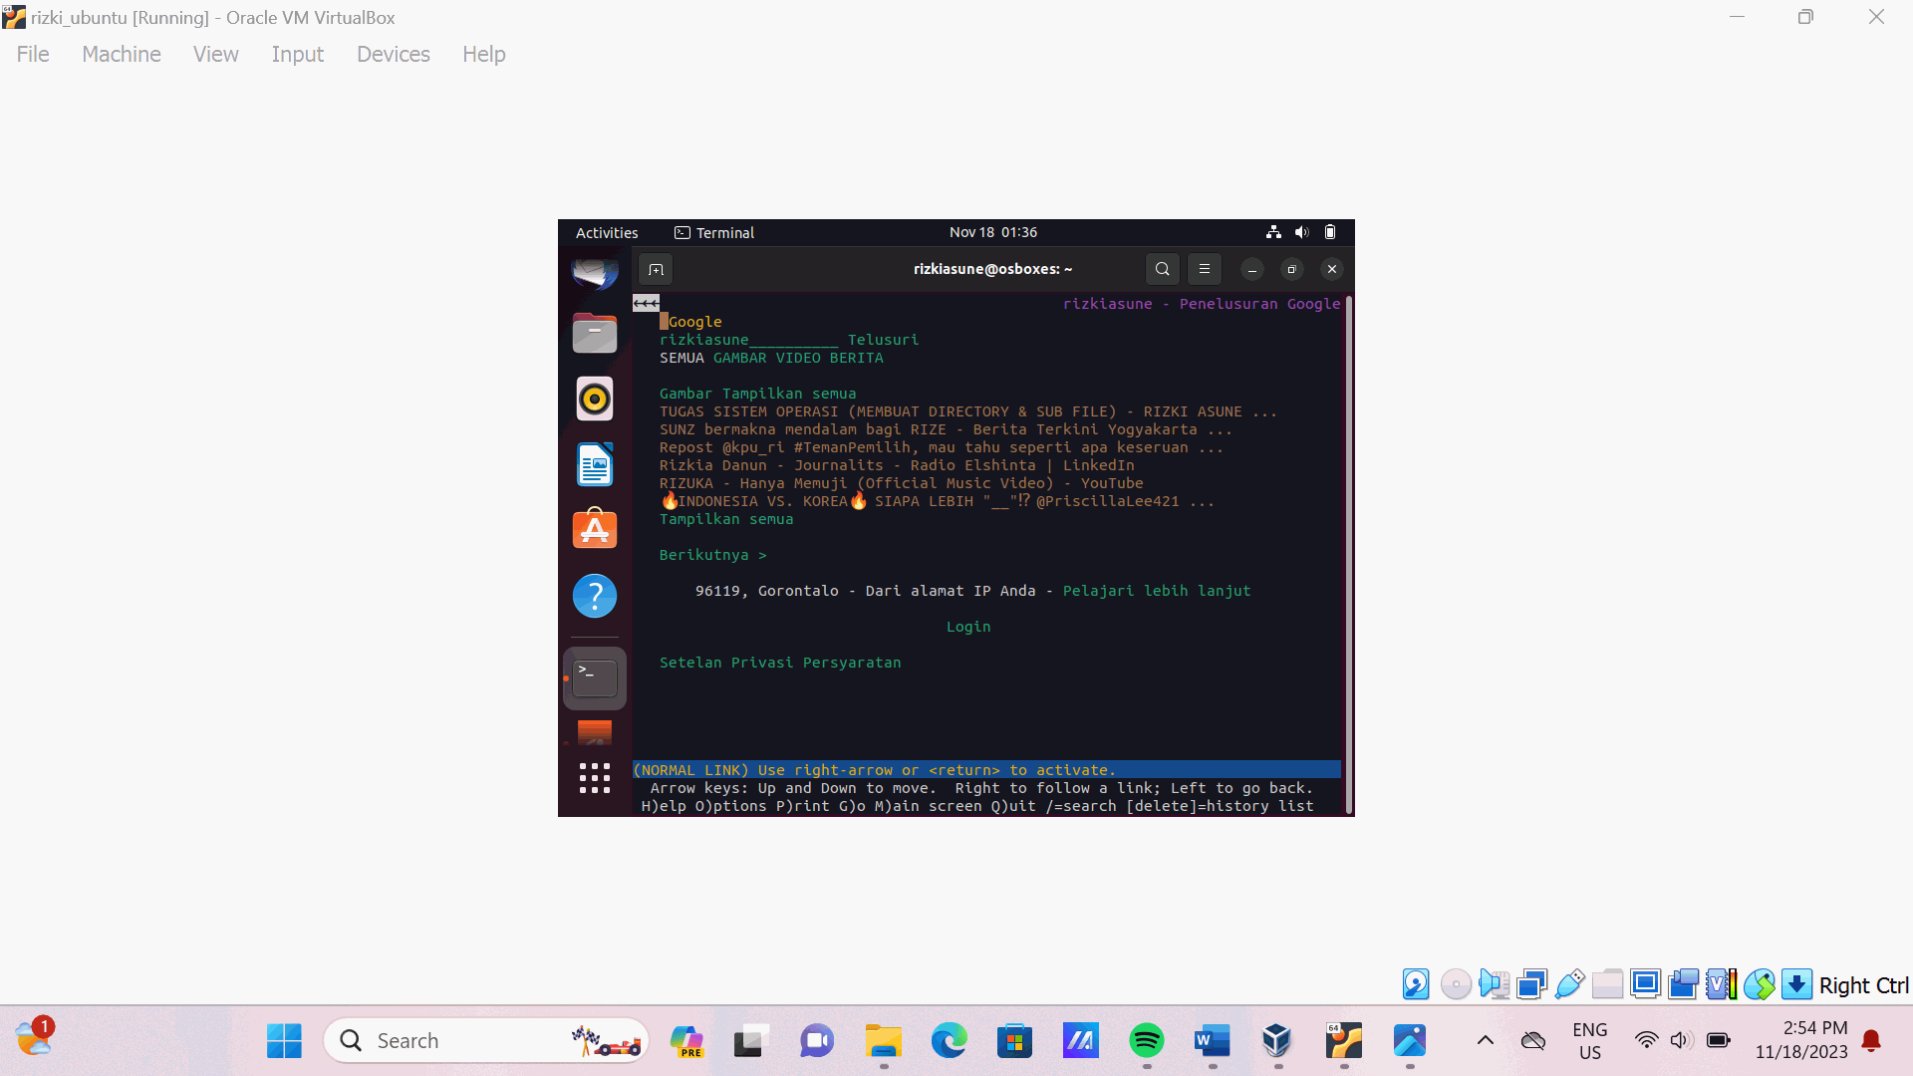Click VirtualBox keyboard capture arrow icon
The width and height of the screenshot is (1913, 1076).
pos(1796,984)
